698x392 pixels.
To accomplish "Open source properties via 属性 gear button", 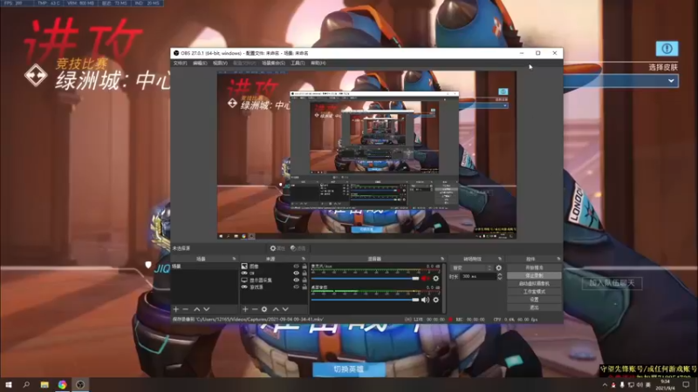I will (x=277, y=248).
